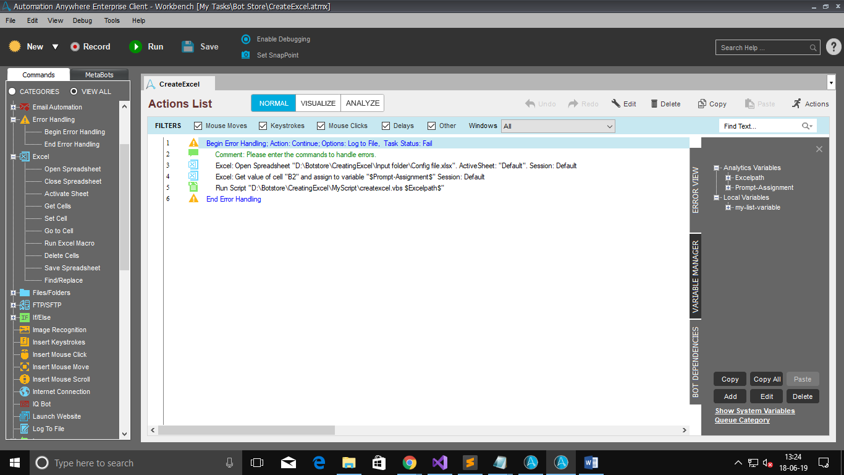Expand the FTP/SFTP category
The width and height of the screenshot is (844, 475).
pyautogui.click(x=14, y=306)
